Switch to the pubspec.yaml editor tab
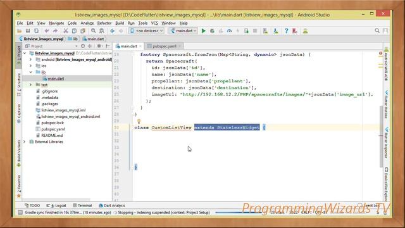 click(165, 46)
